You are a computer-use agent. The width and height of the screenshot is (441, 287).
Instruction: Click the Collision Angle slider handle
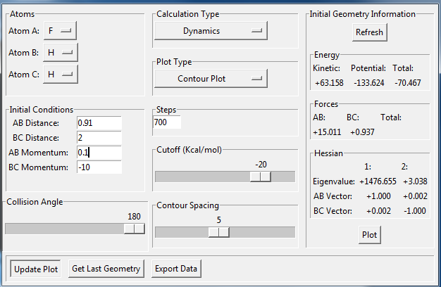pos(134,229)
